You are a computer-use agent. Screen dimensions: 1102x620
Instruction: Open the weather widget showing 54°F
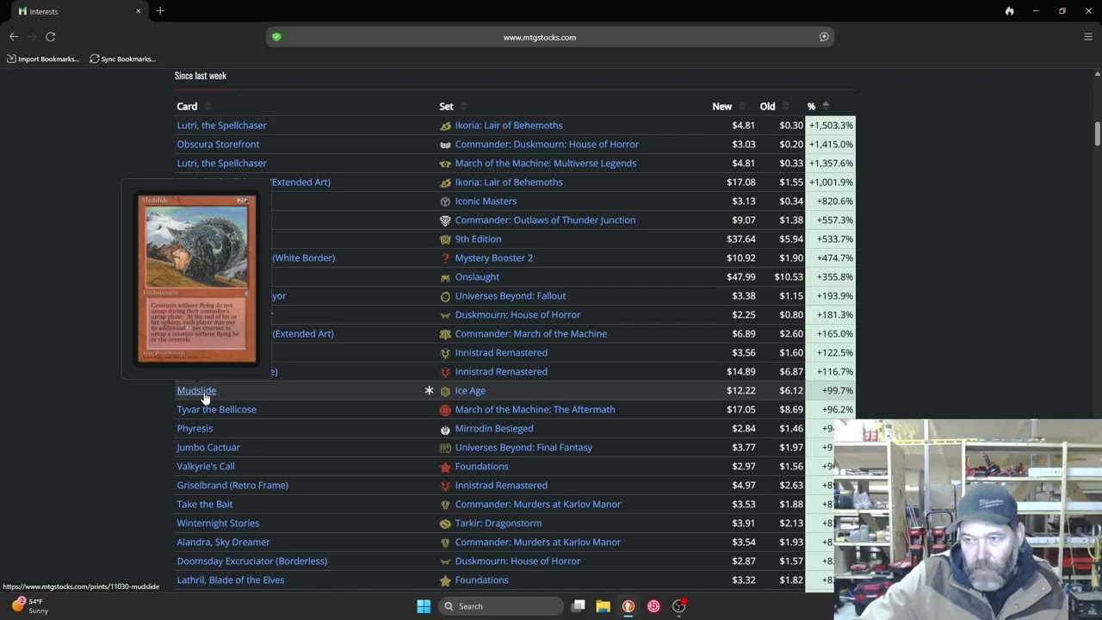(x=30, y=606)
